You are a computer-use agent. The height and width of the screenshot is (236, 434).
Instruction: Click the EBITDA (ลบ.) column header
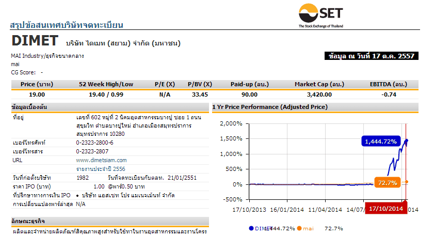tap(389, 84)
